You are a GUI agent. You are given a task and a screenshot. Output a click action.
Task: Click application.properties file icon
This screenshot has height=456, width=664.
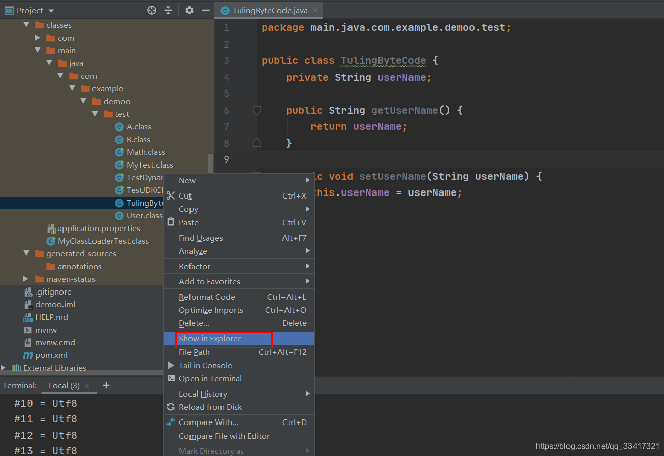(x=51, y=228)
